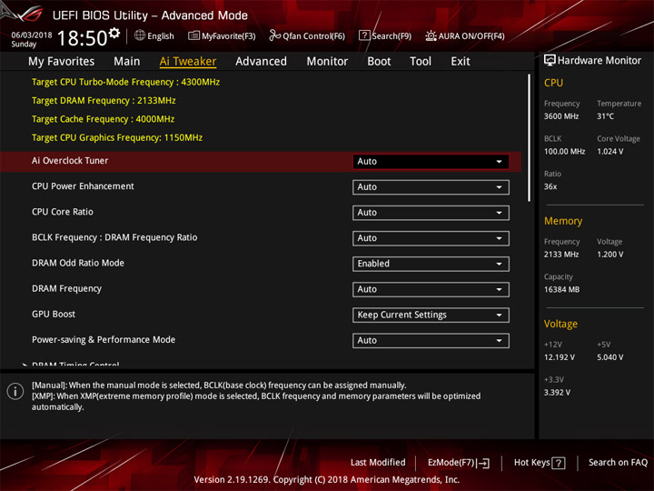
Task: Click the Last Modified button
Action: coord(378,462)
